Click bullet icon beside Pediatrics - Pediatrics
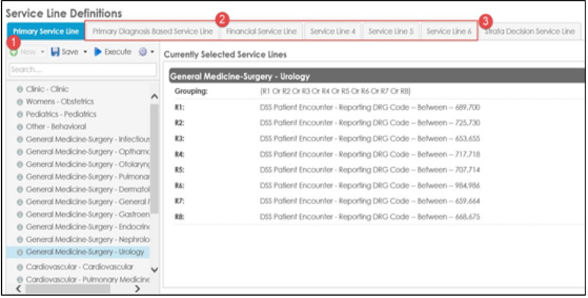The height and width of the screenshot is (298, 588). 20,114
